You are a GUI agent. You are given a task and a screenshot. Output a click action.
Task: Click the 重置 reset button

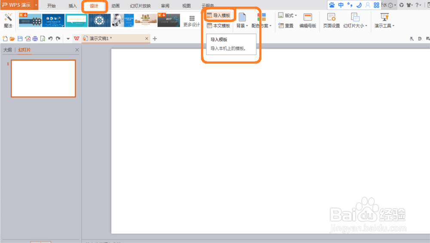pyautogui.click(x=286, y=25)
